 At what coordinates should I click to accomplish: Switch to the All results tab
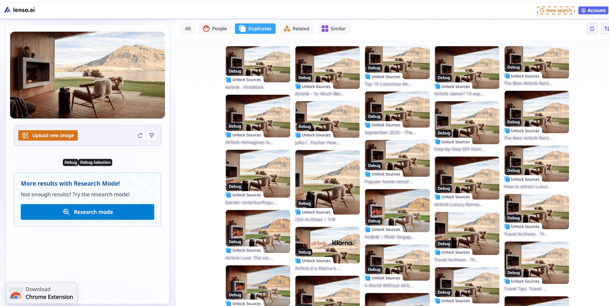[x=188, y=28]
